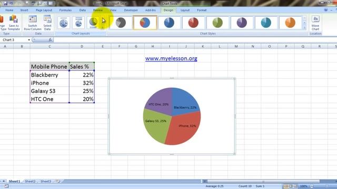Image resolution: width=337 pixels, height=189 pixels.
Task: Switch to the Formulas tab
Action: [65, 10]
